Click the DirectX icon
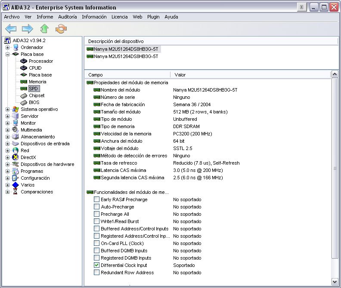 tap(15, 157)
